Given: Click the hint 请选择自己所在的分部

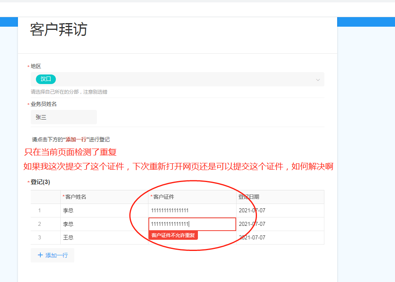Looking at the screenshot, I should coord(69,92).
